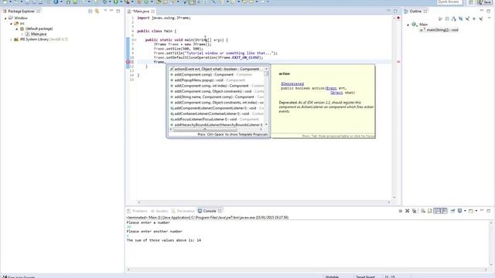
Task: Select the Main.java editor tab
Action: click(x=141, y=11)
